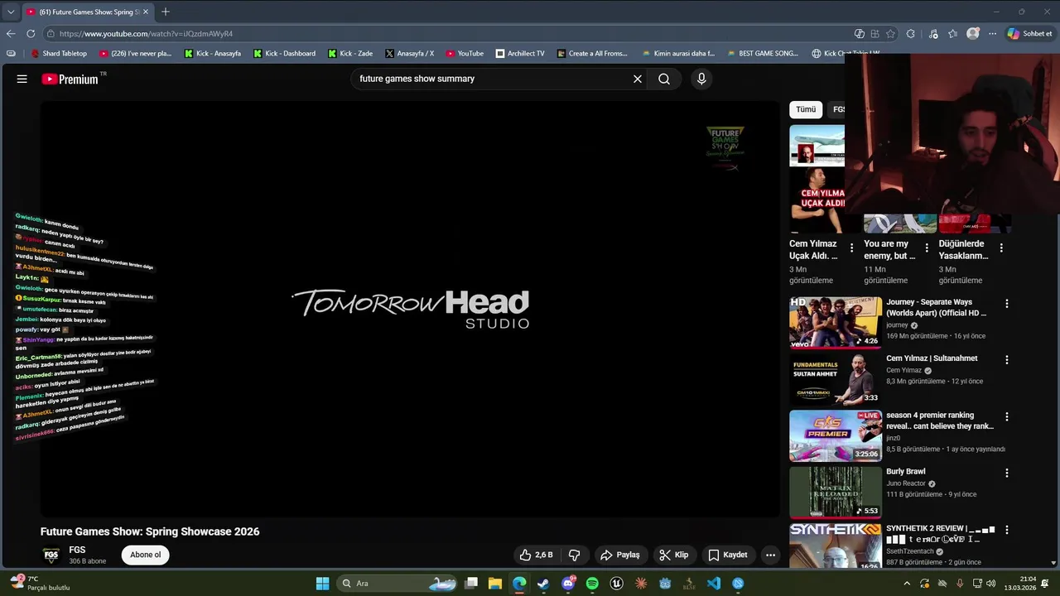Reload the current page
This screenshot has height=596, width=1060.
pos(31,34)
